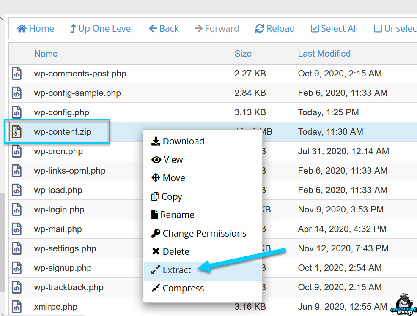
Task: Select the xmlrpc.php file name
Action: (x=55, y=307)
